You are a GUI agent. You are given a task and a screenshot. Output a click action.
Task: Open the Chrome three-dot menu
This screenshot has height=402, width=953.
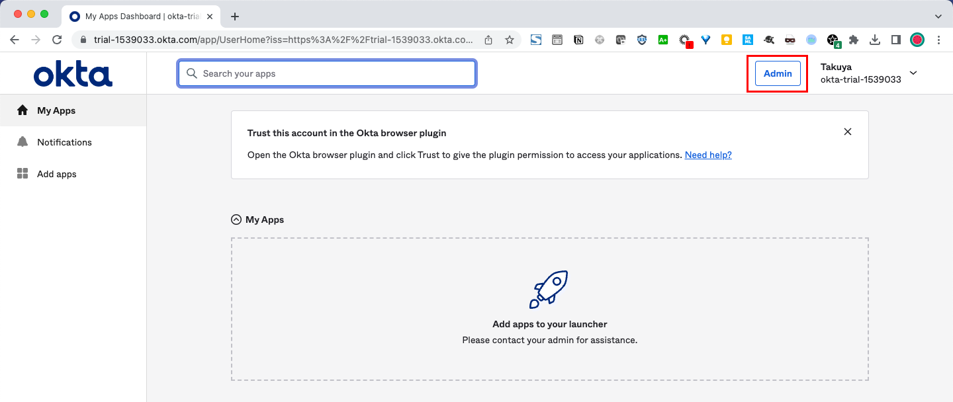pyautogui.click(x=938, y=40)
